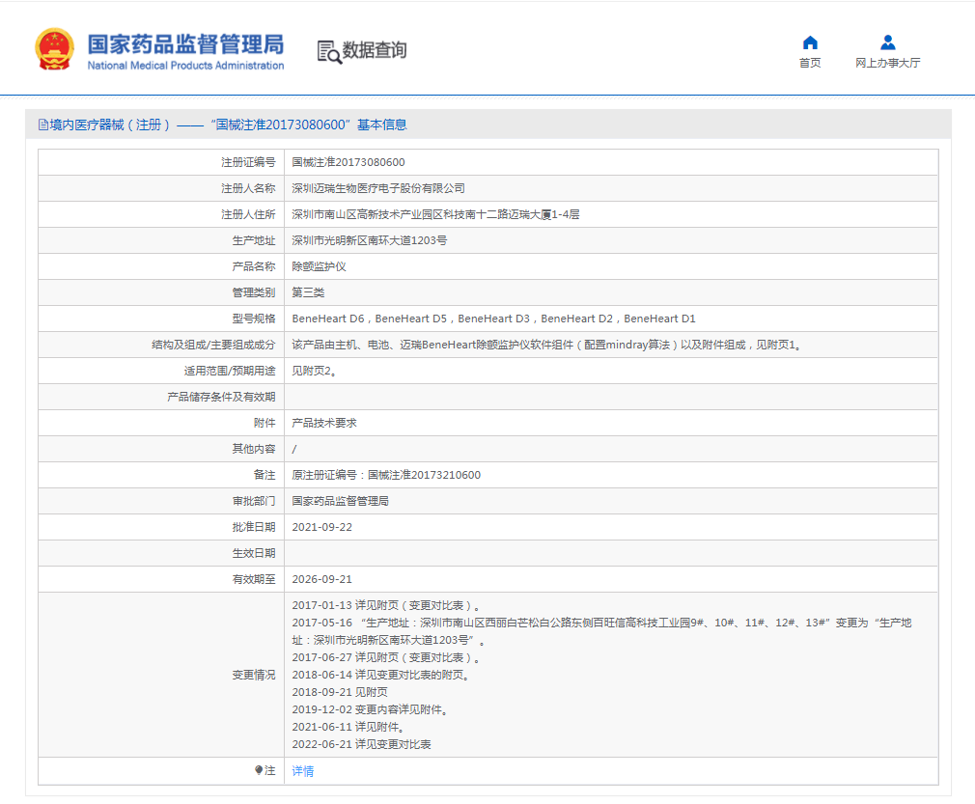The height and width of the screenshot is (804, 975).
Task: Click the registration number 国械注准20173080600 value
Action: click(x=348, y=162)
